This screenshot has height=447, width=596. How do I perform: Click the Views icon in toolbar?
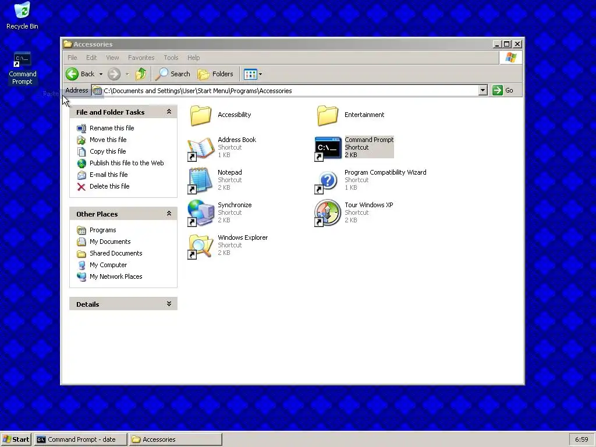click(x=250, y=74)
